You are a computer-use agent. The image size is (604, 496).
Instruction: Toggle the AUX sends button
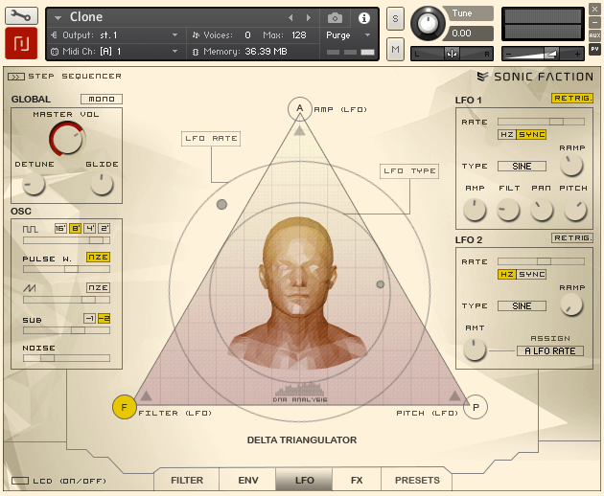coord(594,35)
